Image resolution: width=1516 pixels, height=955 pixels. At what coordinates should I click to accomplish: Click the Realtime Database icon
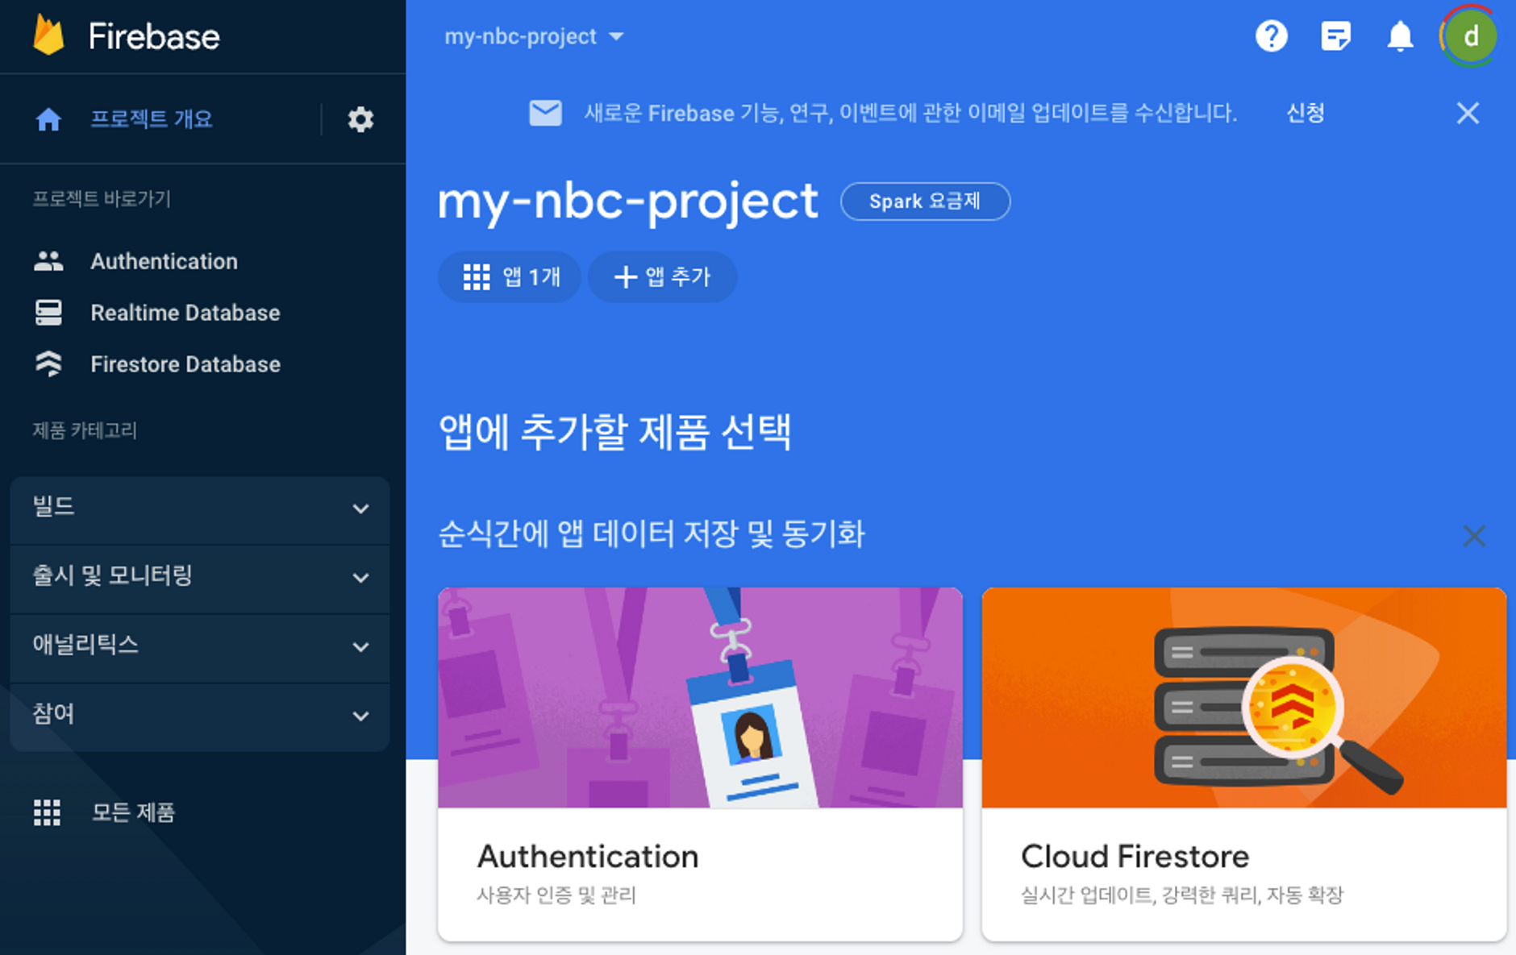click(x=48, y=313)
